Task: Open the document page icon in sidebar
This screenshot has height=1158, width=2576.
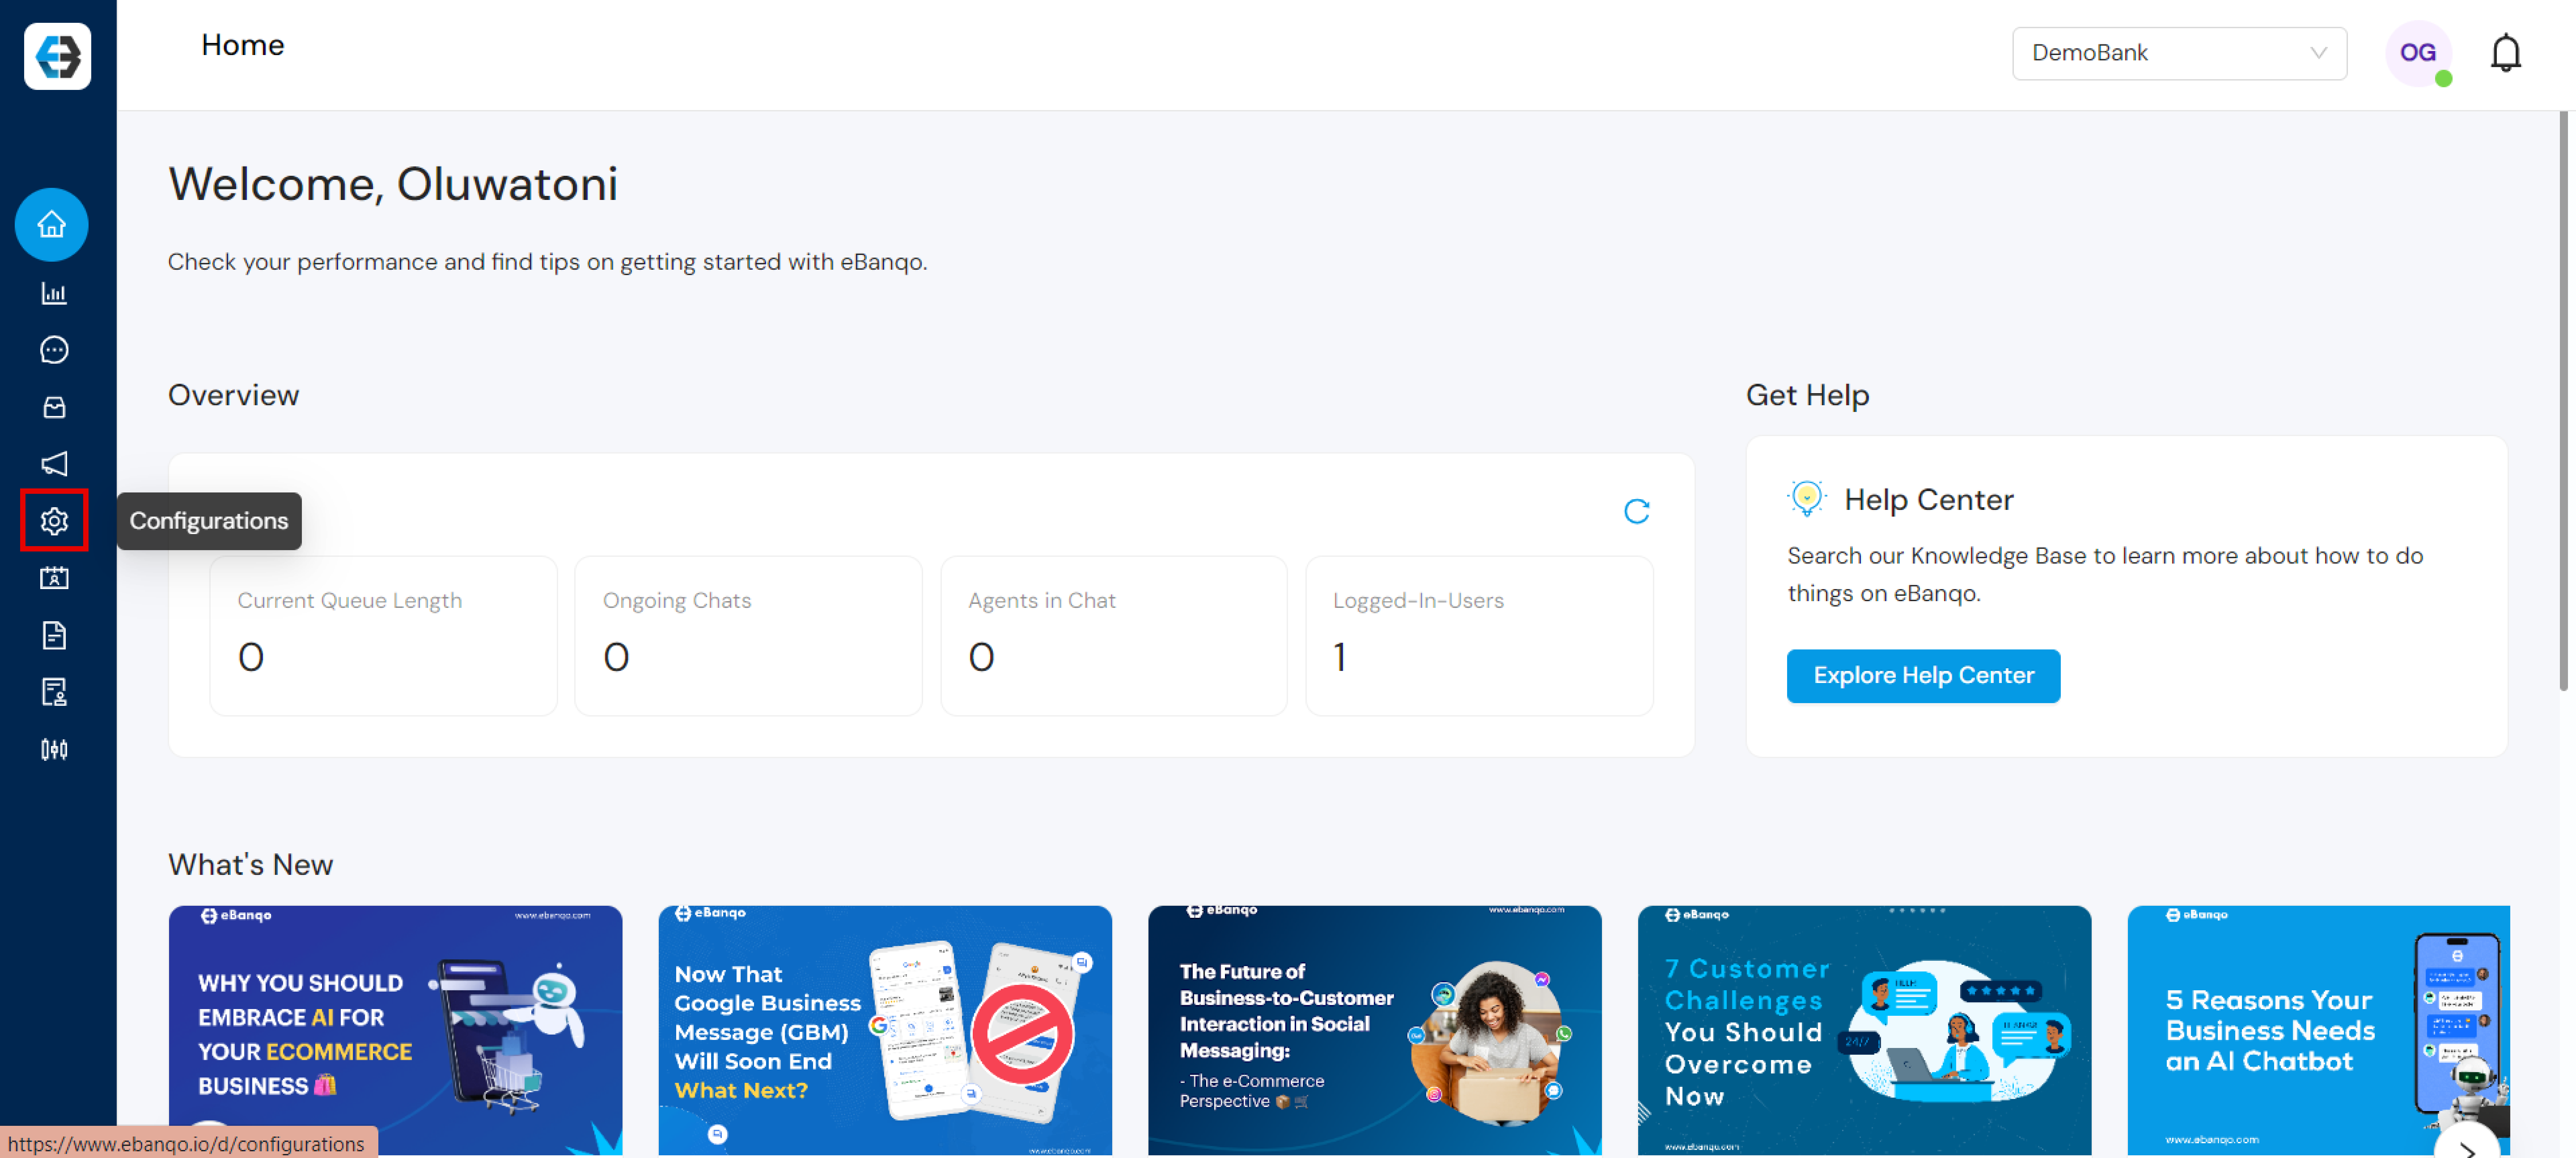Action: coord(54,635)
